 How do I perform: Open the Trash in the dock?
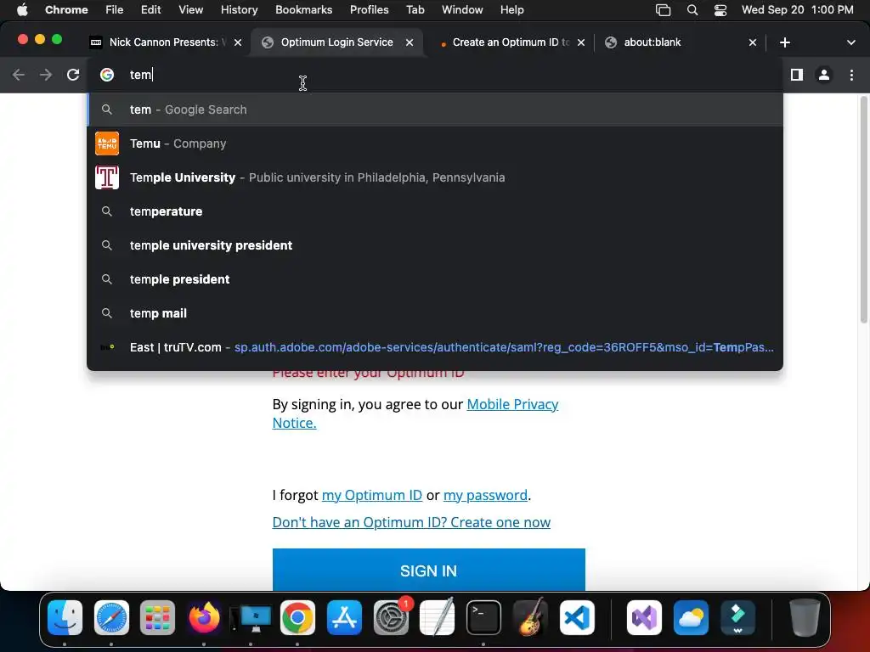tap(805, 617)
